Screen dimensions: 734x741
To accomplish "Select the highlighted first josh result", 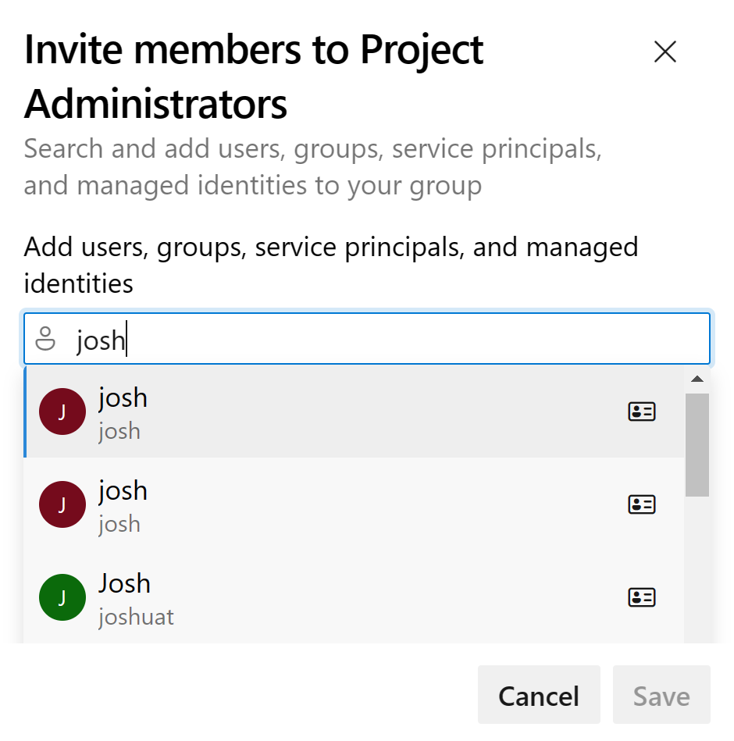I will (312, 411).
